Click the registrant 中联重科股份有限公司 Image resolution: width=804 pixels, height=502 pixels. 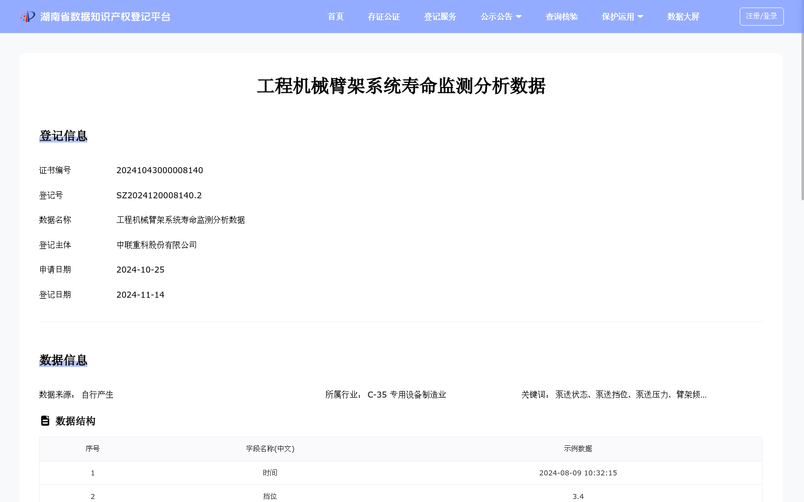pyautogui.click(x=157, y=245)
